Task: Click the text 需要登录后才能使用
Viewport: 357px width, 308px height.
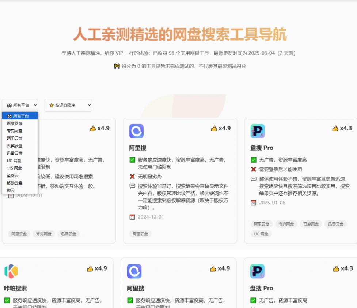Action: [281, 169]
